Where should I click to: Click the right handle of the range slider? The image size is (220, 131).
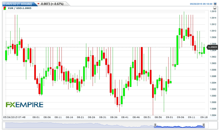(204, 125)
